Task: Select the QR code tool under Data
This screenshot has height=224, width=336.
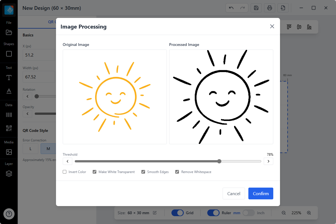Action: [x=9, y=129]
